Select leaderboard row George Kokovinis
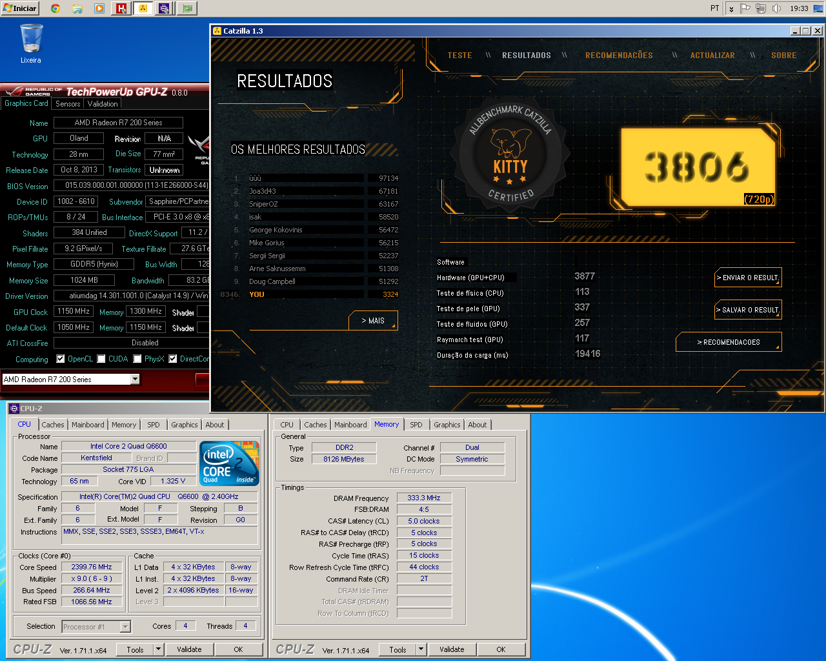826x661 pixels. [x=316, y=230]
